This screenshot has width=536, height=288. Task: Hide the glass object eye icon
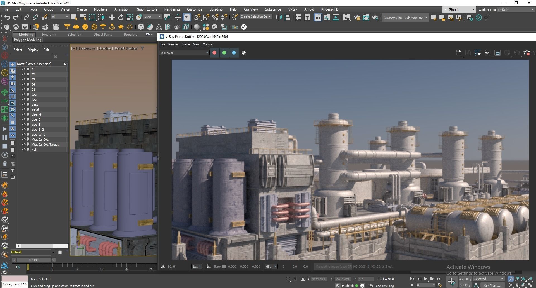coord(24,104)
